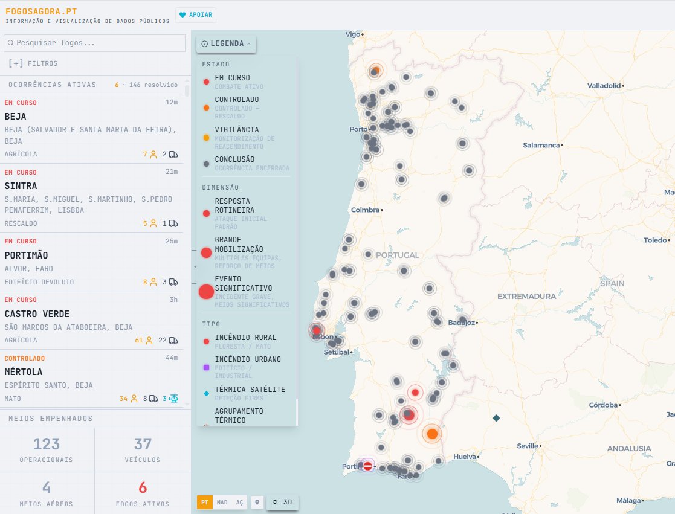The width and height of the screenshot is (675, 514).
Task: Click the truck icon in the Mértola row
Action: click(x=153, y=399)
